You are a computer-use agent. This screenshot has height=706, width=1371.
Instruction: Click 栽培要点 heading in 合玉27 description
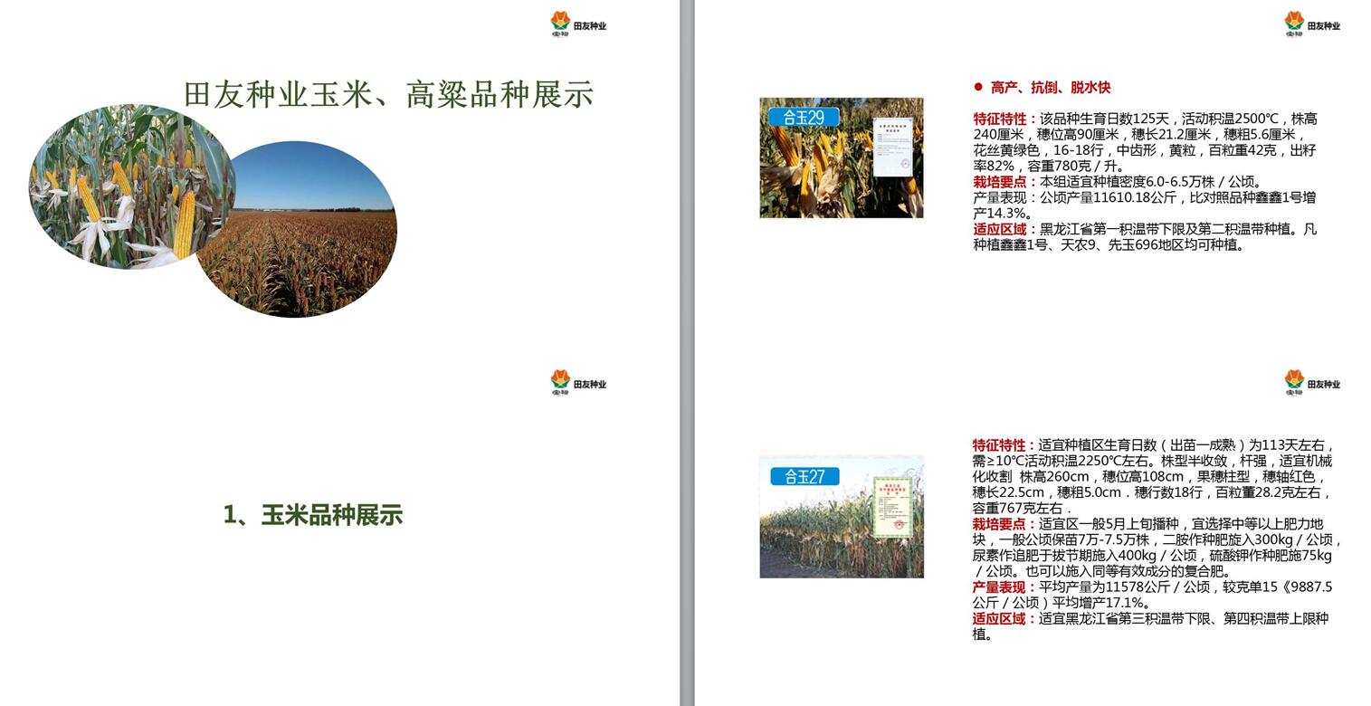(1003, 524)
